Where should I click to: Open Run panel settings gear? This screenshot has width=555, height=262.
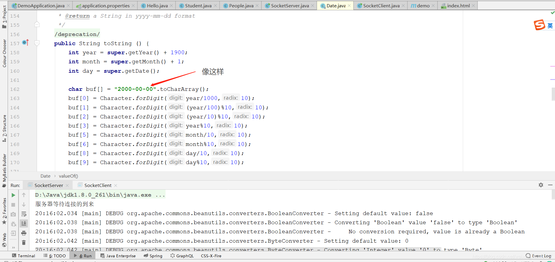click(541, 185)
